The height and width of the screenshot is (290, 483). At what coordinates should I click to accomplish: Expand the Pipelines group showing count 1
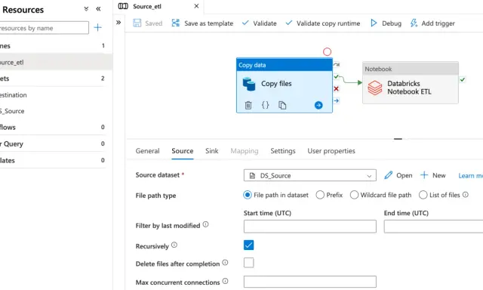(53, 46)
